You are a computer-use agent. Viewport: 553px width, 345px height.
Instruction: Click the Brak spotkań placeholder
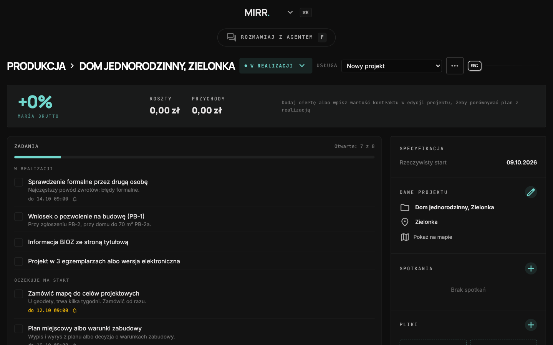pos(468,290)
